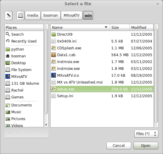
Task: Open the MXvsATV disc in Places
Action: (x=24, y=77)
